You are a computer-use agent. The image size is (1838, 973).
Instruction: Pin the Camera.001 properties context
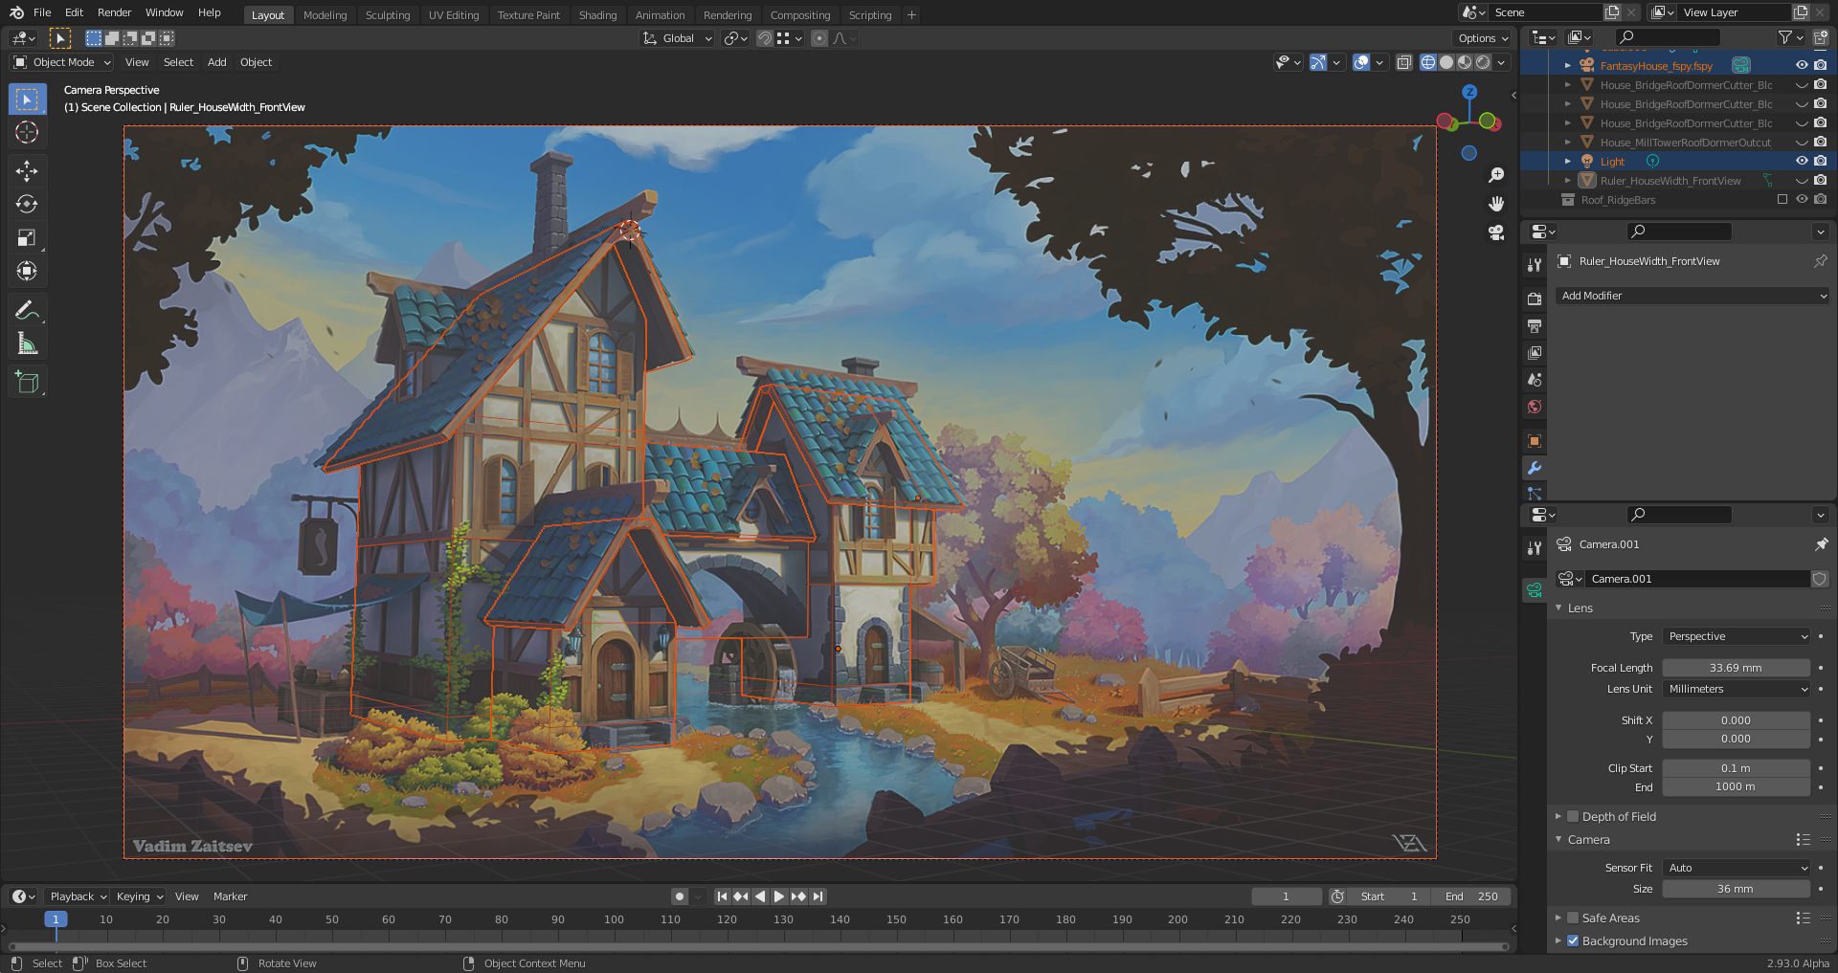(x=1821, y=544)
